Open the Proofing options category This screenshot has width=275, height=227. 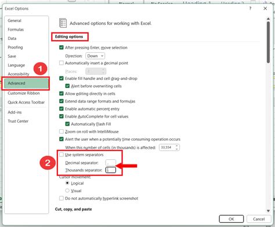click(x=15, y=47)
